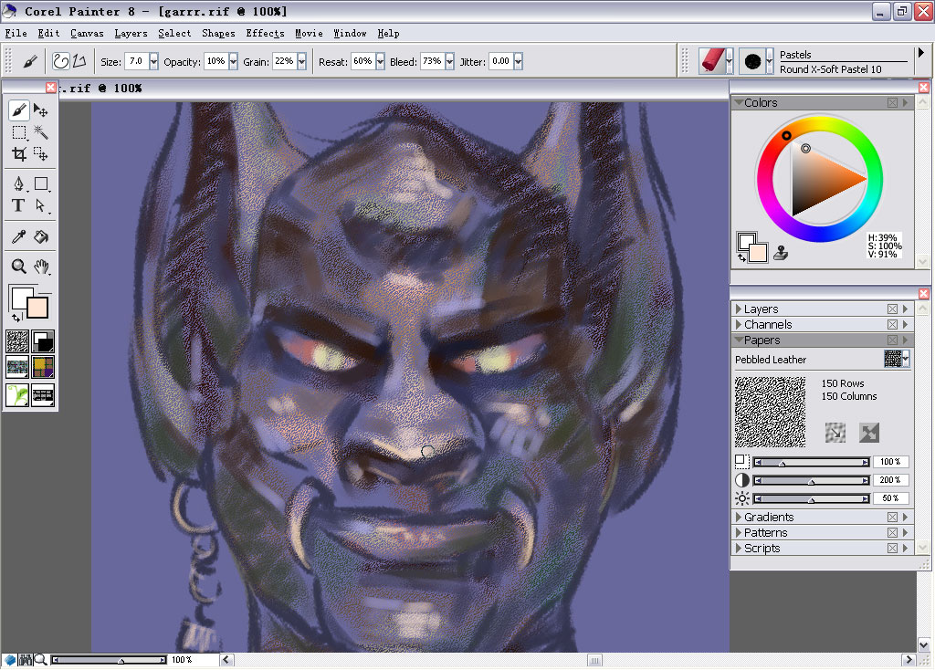Toggle the invert paper button in Papers
This screenshot has height=670, width=935.
click(869, 433)
